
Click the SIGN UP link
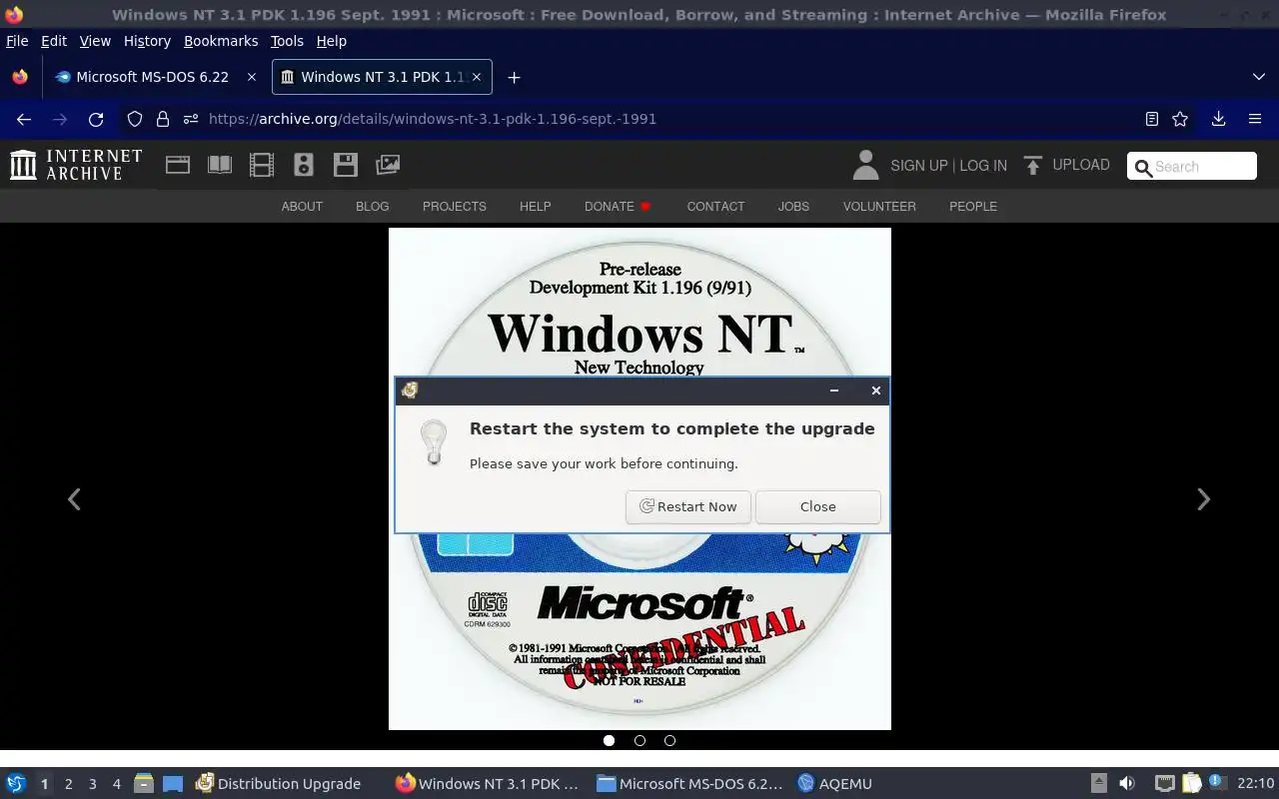(x=918, y=166)
